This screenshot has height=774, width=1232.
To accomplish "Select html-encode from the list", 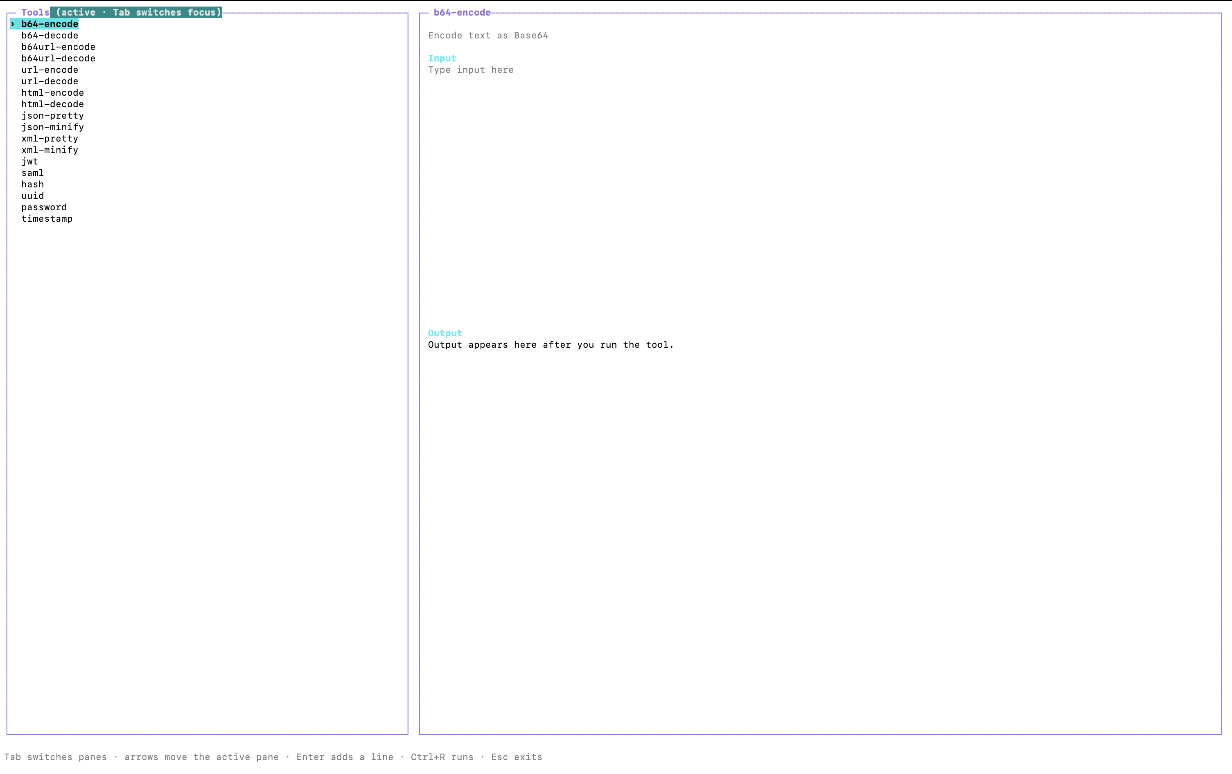I will (x=53, y=92).
